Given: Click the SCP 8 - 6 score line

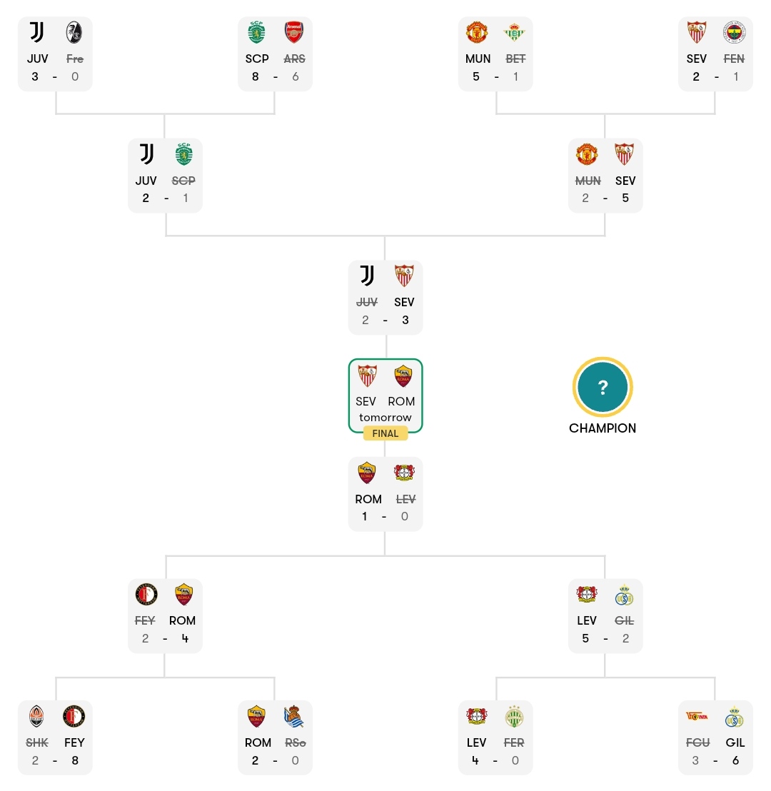Looking at the screenshot, I should (x=276, y=76).
